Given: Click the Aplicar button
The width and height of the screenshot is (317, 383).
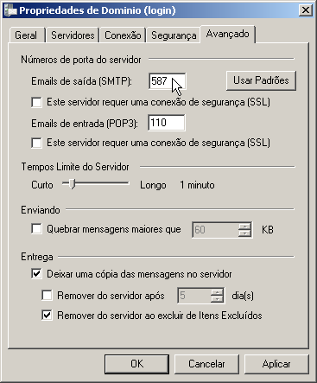Looking at the screenshot, I should 276,364.
